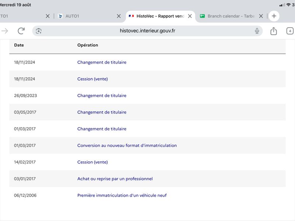Select date 26/09/2023
Screen dimensions: 295x221
coord(25,95)
